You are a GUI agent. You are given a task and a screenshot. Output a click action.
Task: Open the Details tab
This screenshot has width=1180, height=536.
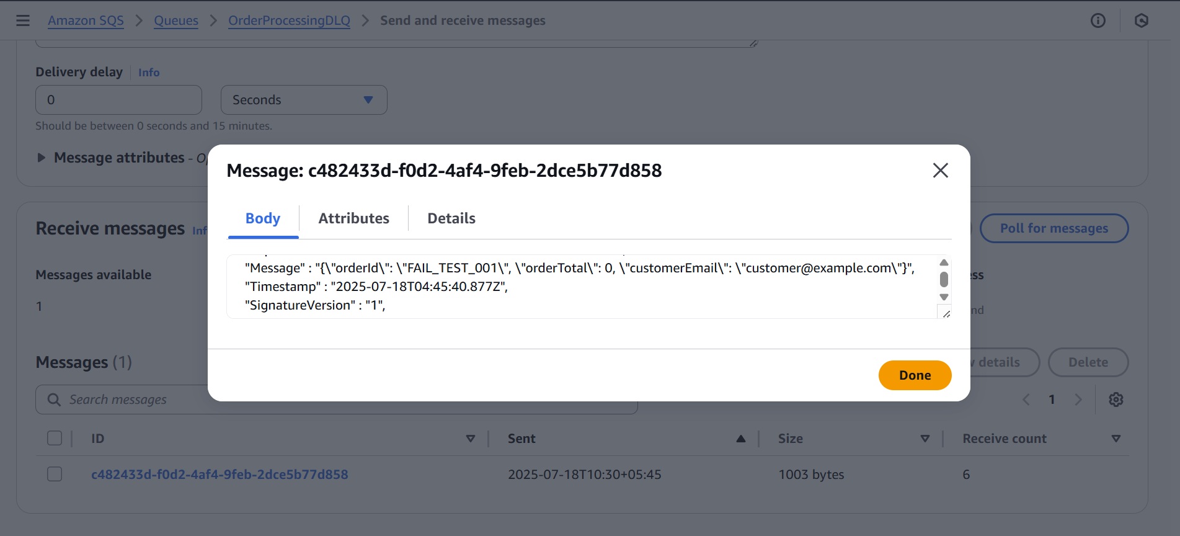[451, 218]
